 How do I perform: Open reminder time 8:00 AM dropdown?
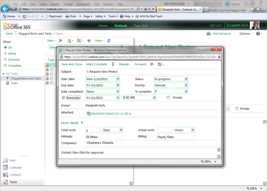click(154, 98)
